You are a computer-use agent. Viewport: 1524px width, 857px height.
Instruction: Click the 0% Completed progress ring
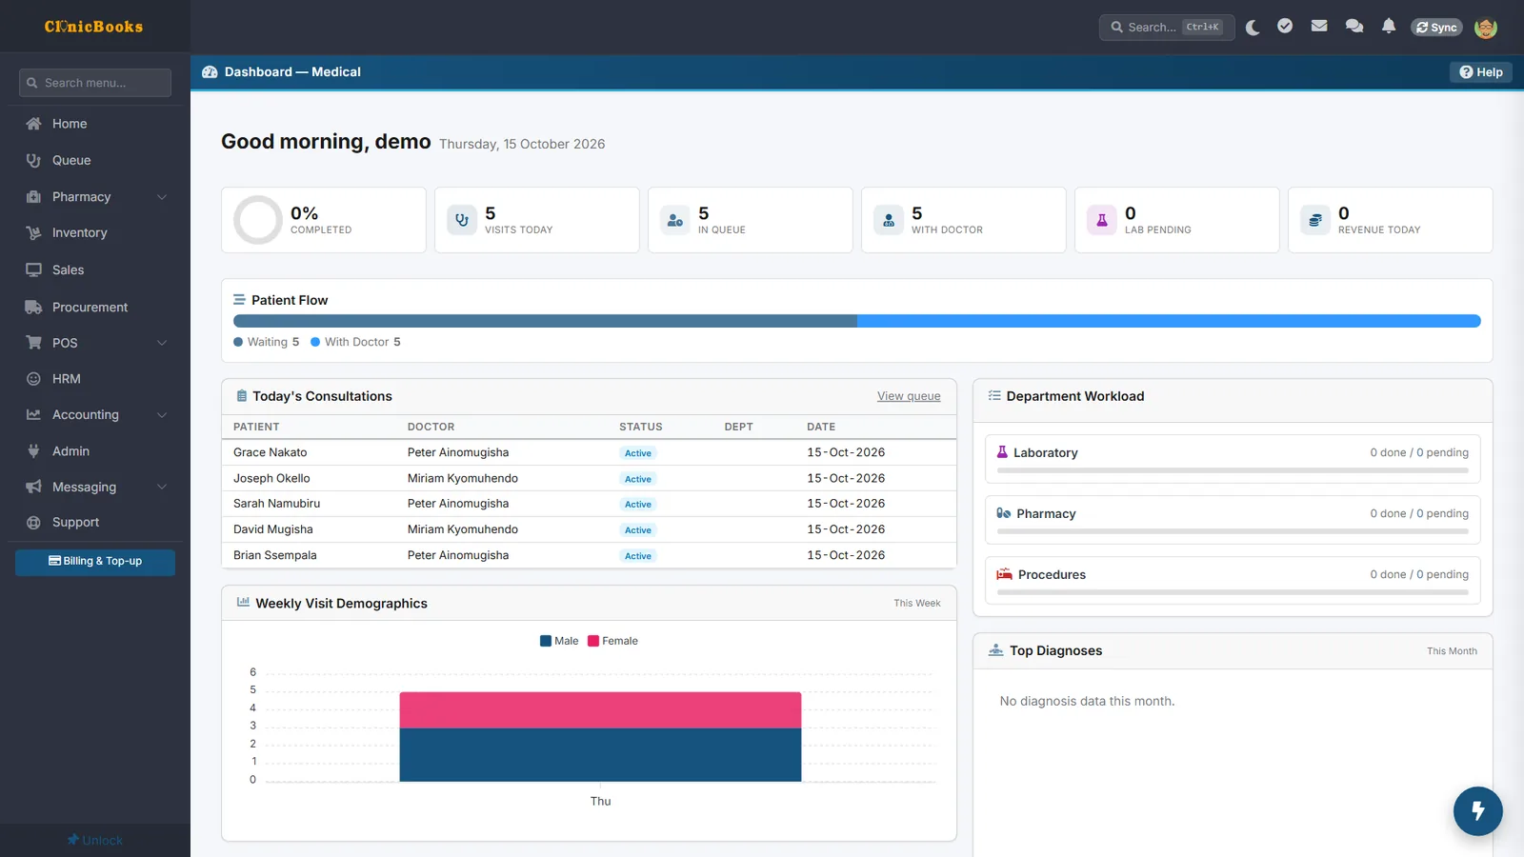tap(258, 220)
